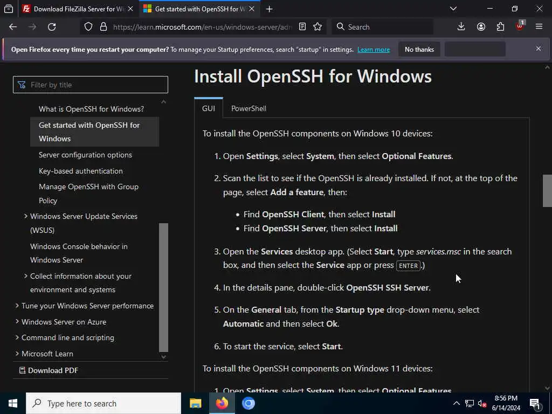Bookmark this page with star
This screenshot has height=414, width=552.
(x=318, y=27)
